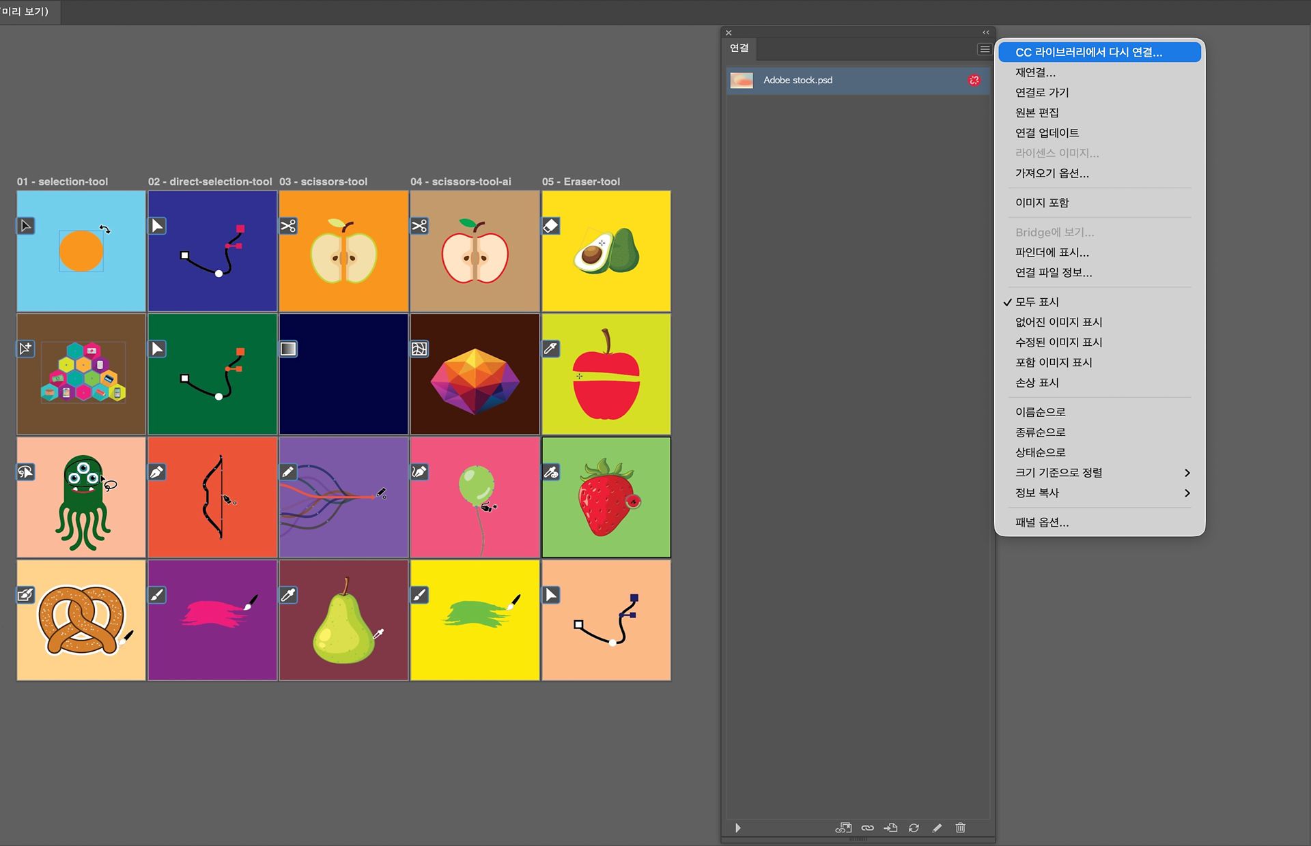
Task: Enable 수정된 이미지 표시 filter
Action: click(x=1099, y=342)
